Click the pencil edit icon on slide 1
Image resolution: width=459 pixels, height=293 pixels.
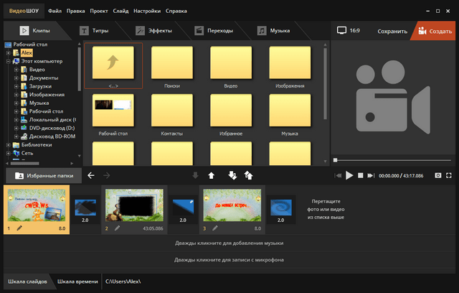pyautogui.click(x=19, y=228)
